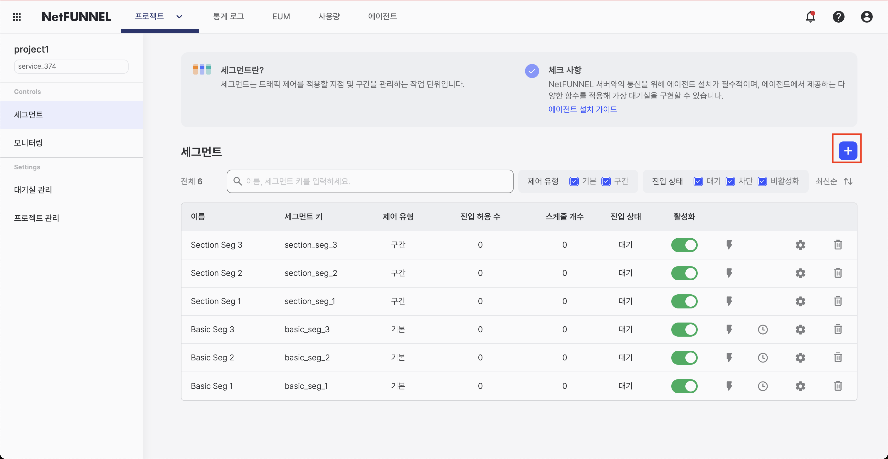Screen dimensions: 888x459
Task: Disable activation toggle for Section Seg 2
Action: [684, 273]
